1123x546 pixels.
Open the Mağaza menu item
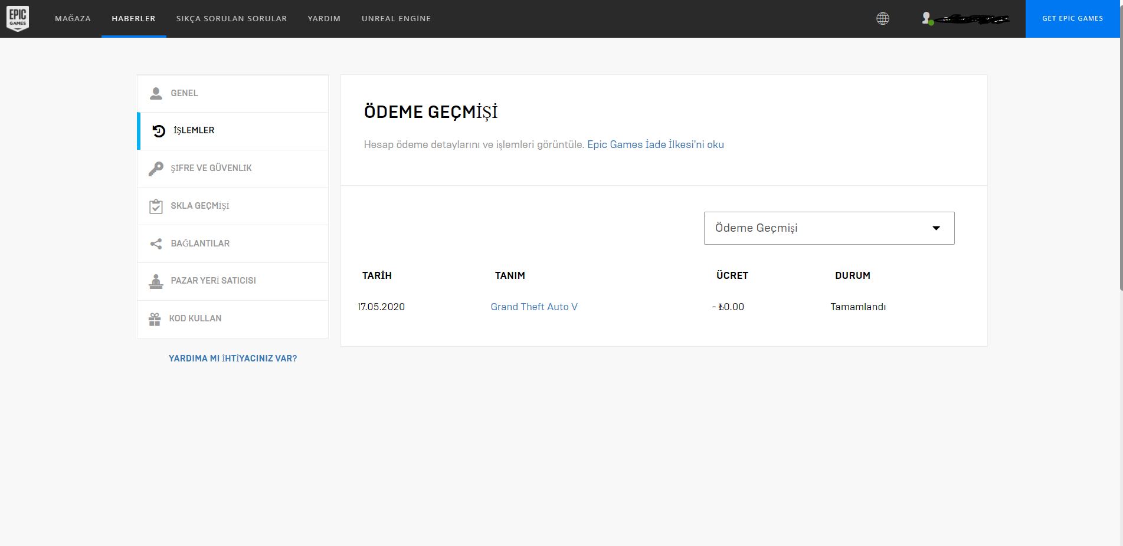pyautogui.click(x=73, y=19)
